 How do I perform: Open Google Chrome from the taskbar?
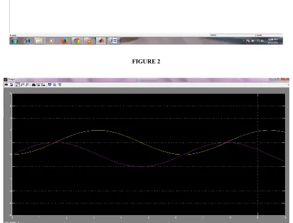(77, 41)
